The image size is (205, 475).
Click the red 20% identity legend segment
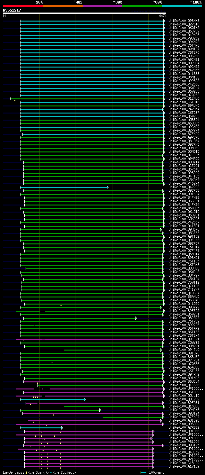point(23,6)
